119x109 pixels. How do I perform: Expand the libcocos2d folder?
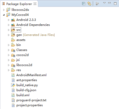coord(9,65)
